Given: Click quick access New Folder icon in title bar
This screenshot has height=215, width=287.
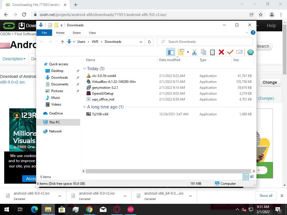Looking at the screenshot, I should point(56,25).
